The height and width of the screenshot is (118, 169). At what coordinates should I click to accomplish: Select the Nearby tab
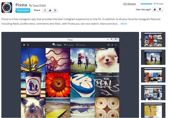pyautogui.click(x=81, y=45)
